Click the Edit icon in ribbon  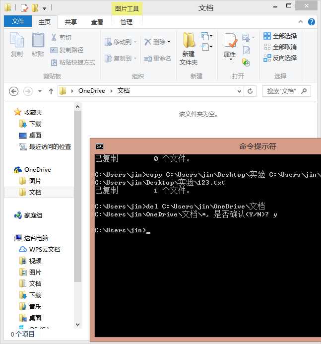point(247,50)
